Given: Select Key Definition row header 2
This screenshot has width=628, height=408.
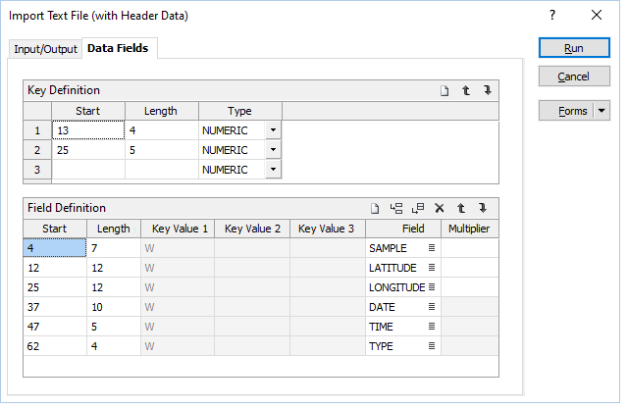Looking at the screenshot, I should point(37,150).
